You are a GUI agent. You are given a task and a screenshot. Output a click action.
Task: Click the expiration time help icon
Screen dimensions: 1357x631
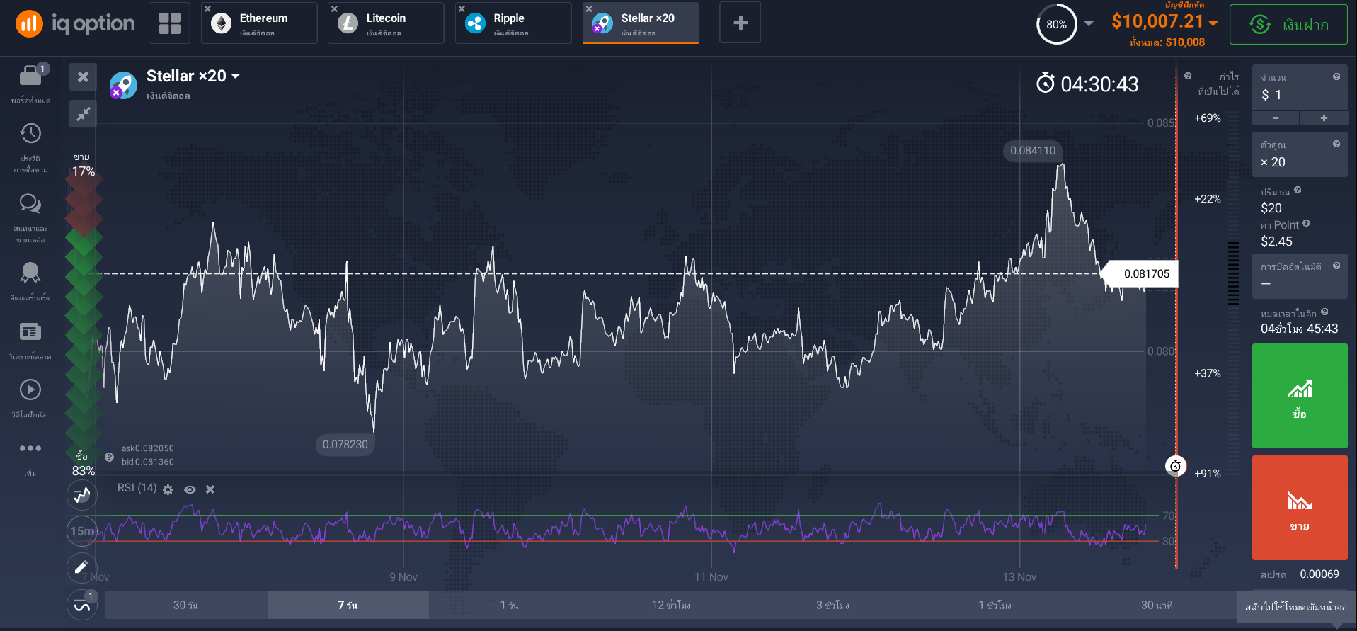pos(1324,312)
